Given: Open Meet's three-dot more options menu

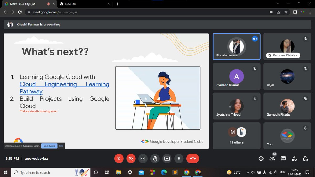Looking at the screenshot, I should [179, 158].
